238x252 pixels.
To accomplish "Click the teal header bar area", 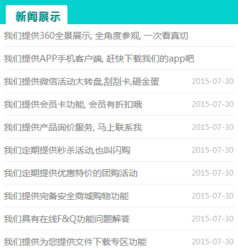I will (x=153, y=12).
